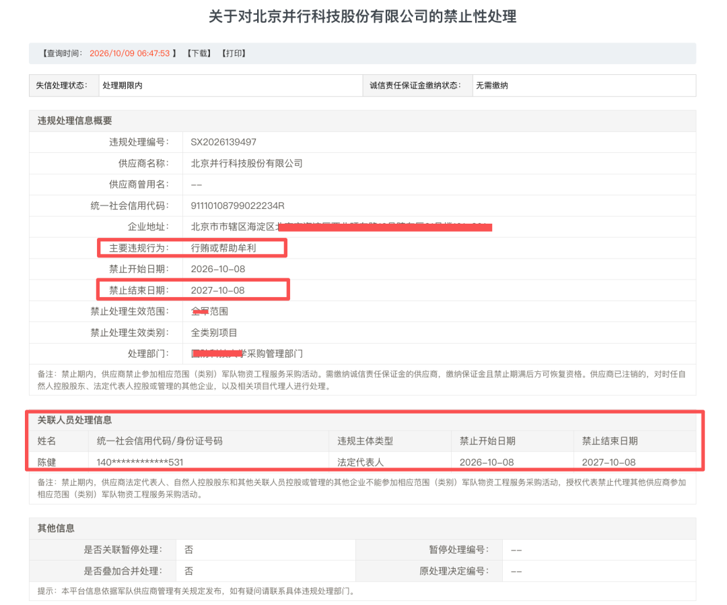The height and width of the screenshot is (605, 727).
Task: Select summary end date 2027-10-08 after 禁止结束日期 label
Action: pos(218,290)
